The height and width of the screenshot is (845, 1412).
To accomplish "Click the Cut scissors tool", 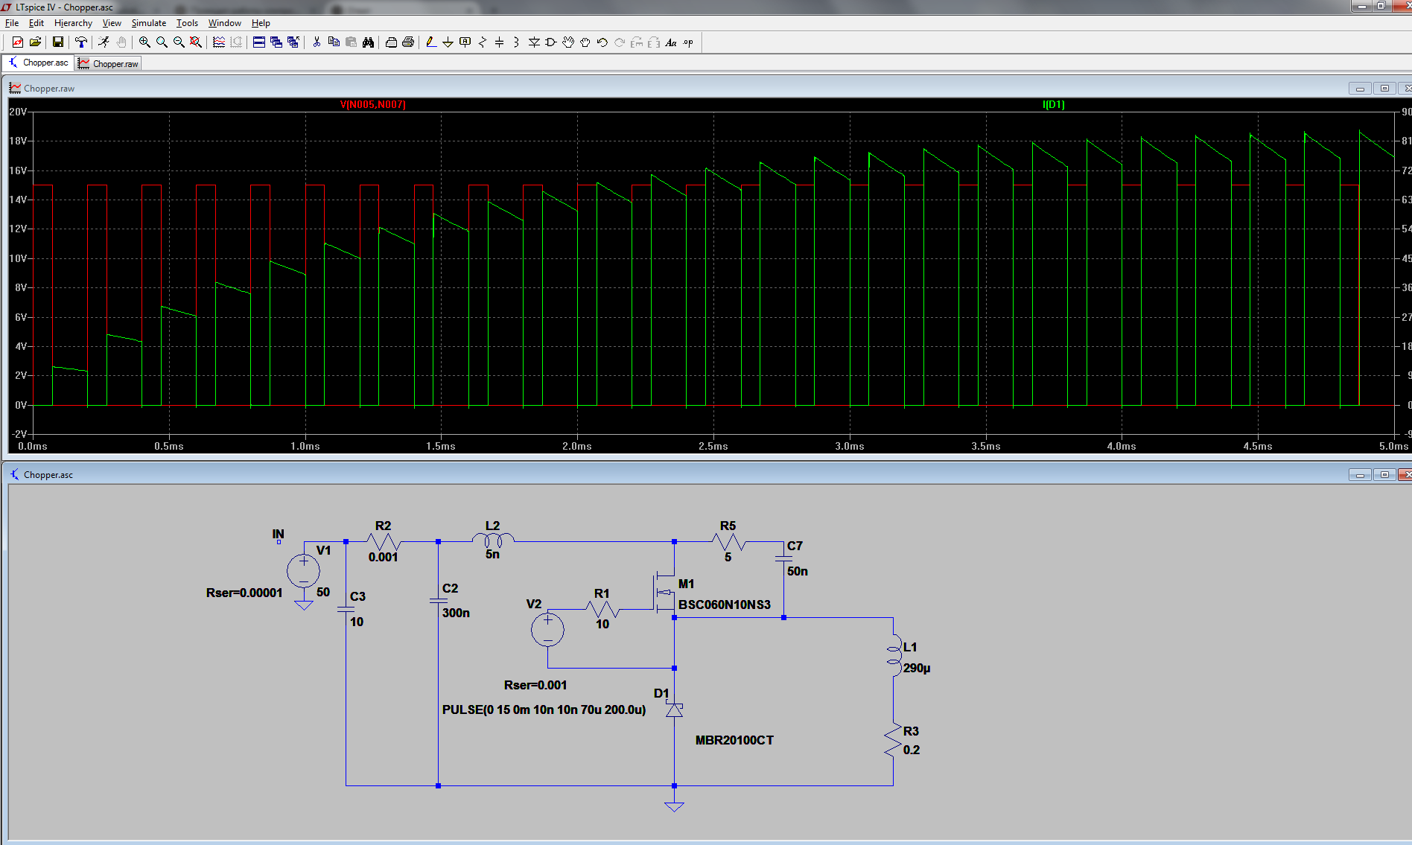I will (317, 42).
